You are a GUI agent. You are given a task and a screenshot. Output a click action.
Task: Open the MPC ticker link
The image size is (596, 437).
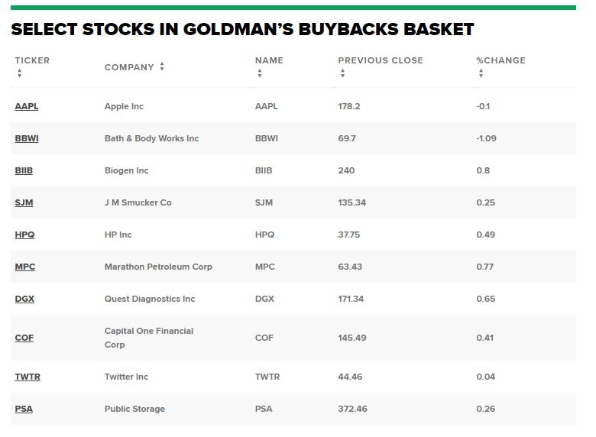[24, 267]
